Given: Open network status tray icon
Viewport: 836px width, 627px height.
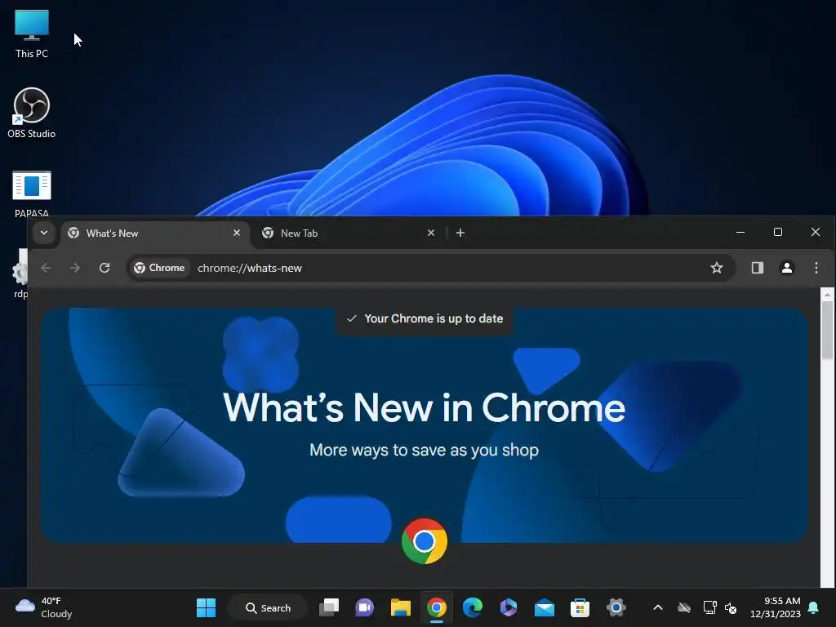Looking at the screenshot, I should (709, 607).
